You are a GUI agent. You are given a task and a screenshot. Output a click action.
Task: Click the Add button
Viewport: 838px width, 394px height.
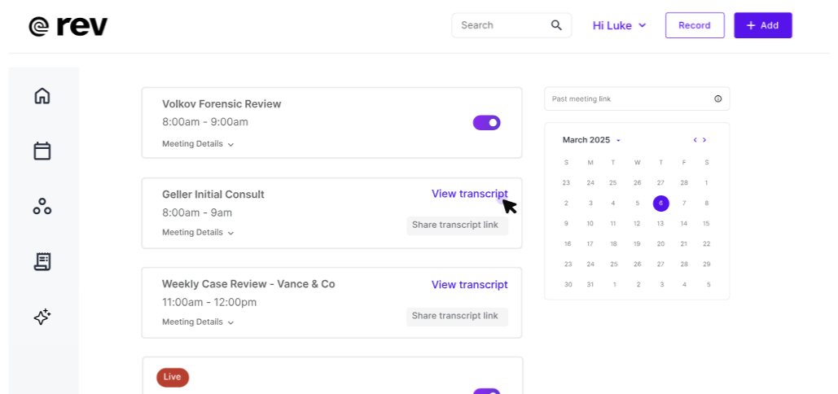762,25
